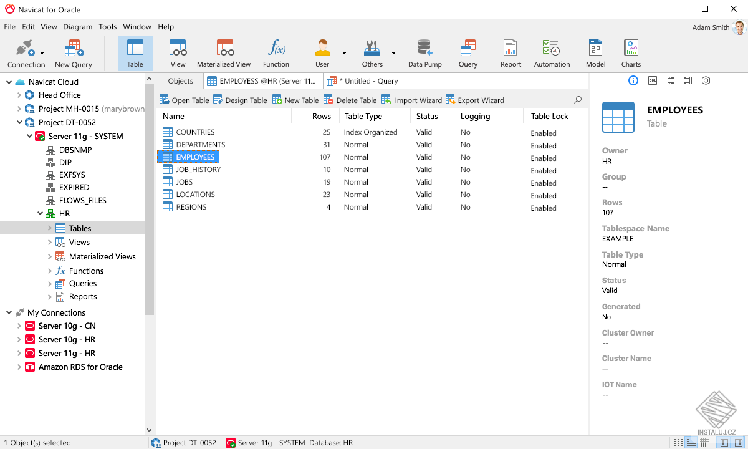Select the Table toolbar icon

[x=135, y=53]
